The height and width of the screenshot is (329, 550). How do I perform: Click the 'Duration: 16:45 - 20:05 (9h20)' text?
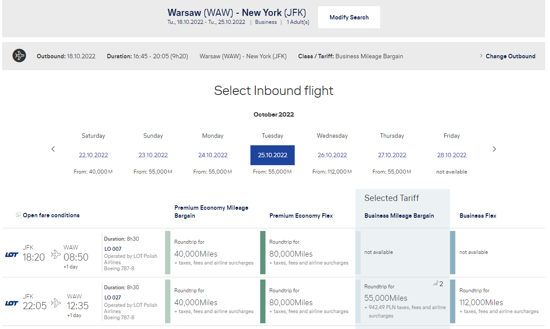147,56
